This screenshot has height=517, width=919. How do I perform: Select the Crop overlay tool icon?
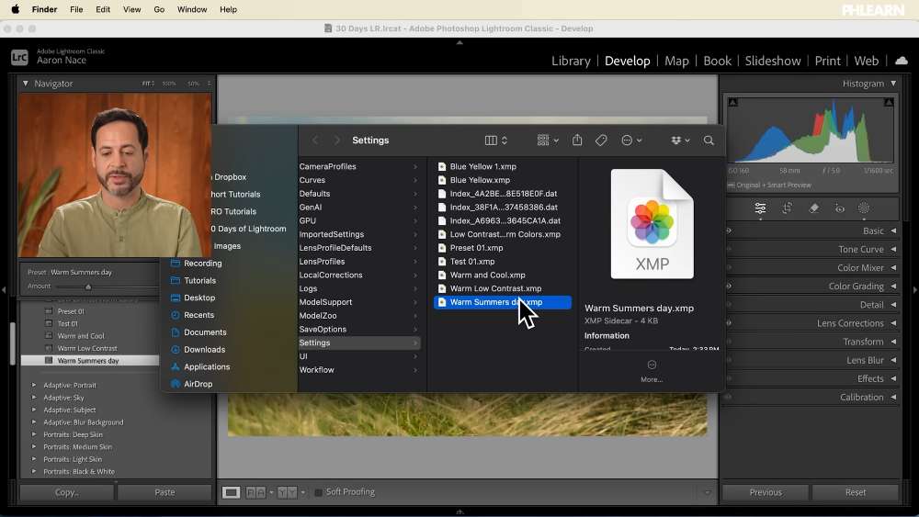click(788, 208)
